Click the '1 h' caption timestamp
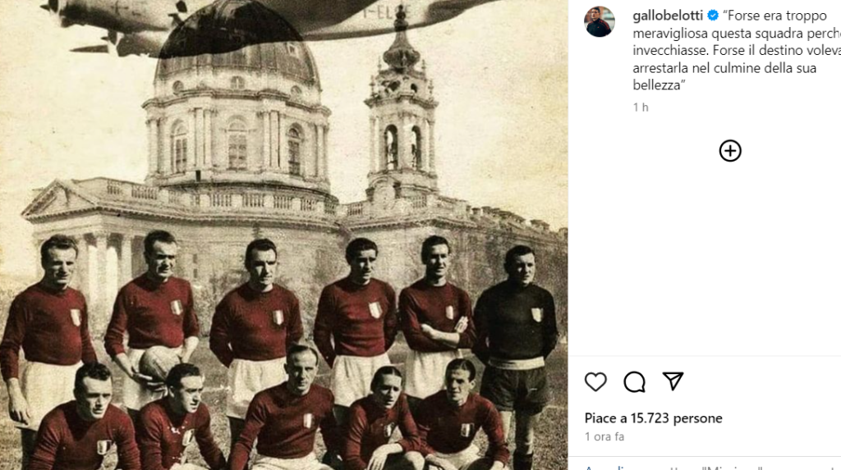The image size is (841, 470). tap(641, 107)
